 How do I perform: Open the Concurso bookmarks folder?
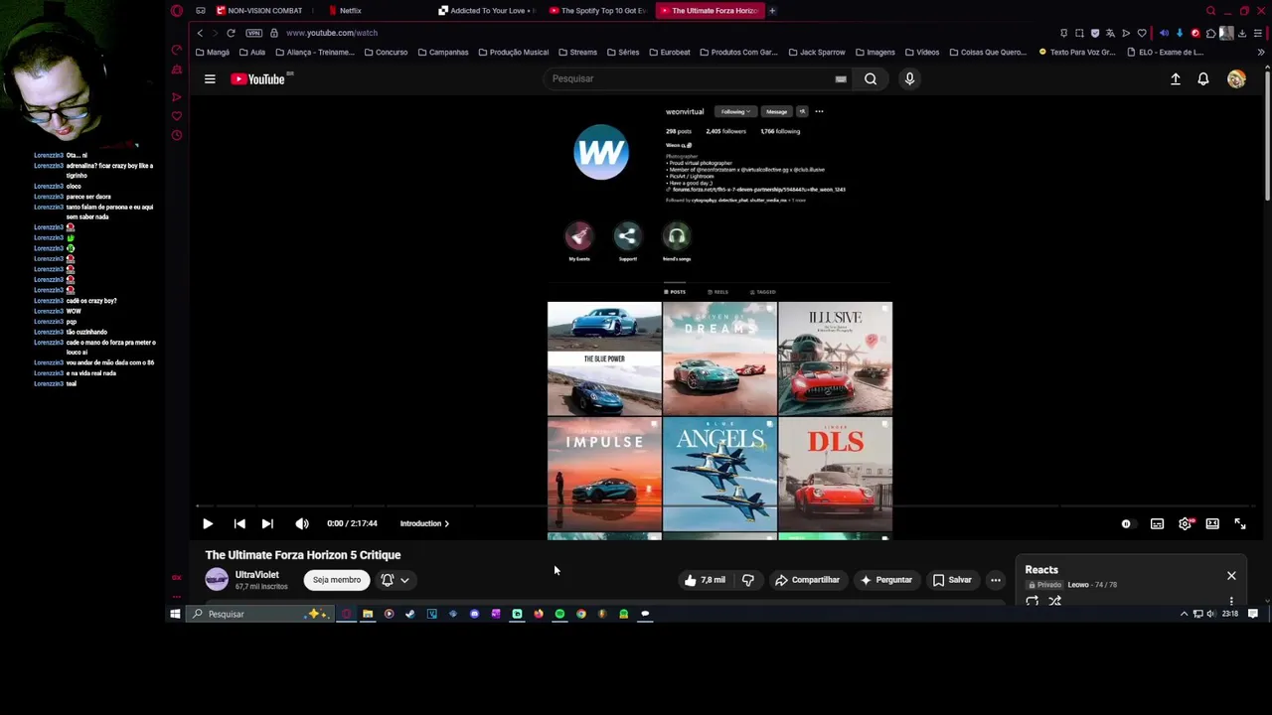[x=386, y=52]
